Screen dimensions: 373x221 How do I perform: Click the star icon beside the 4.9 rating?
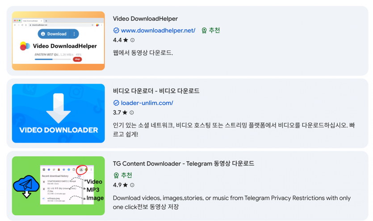click(x=126, y=185)
